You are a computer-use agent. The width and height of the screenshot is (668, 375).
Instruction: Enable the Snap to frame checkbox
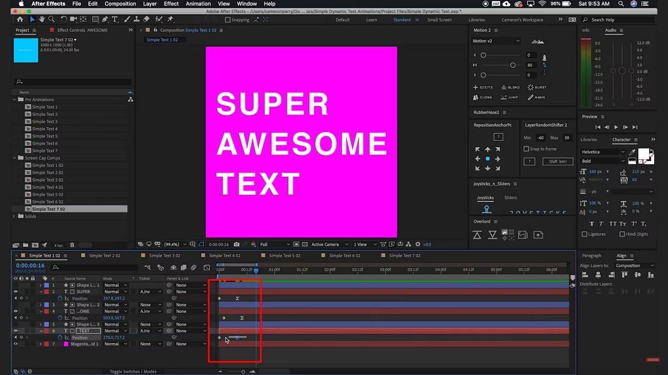click(526, 149)
